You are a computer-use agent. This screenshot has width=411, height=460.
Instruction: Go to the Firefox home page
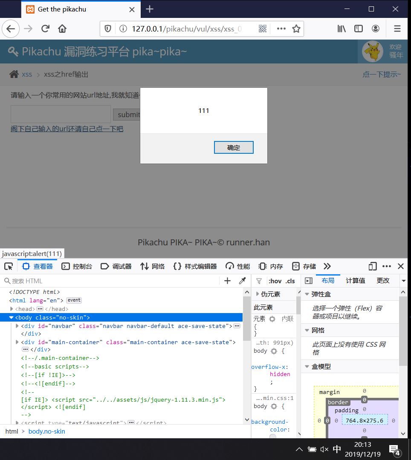point(62,29)
